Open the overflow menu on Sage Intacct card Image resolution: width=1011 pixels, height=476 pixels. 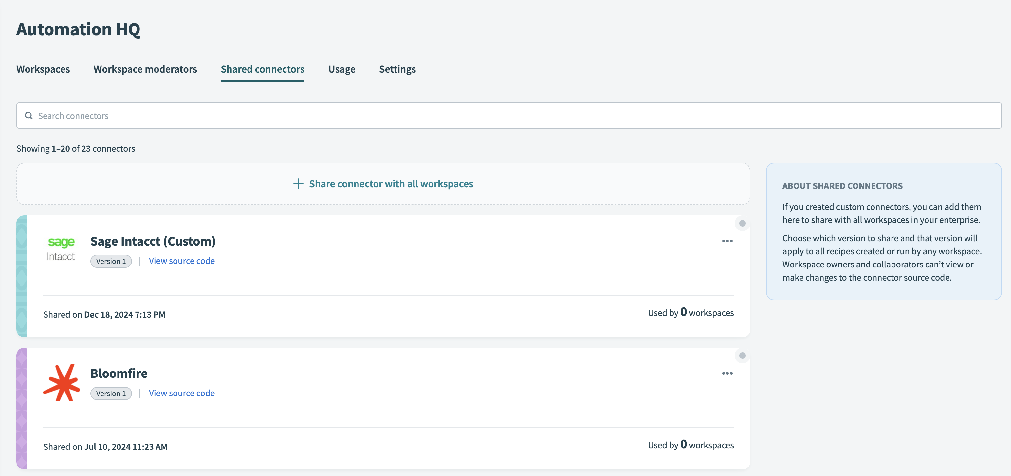(727, 241)
